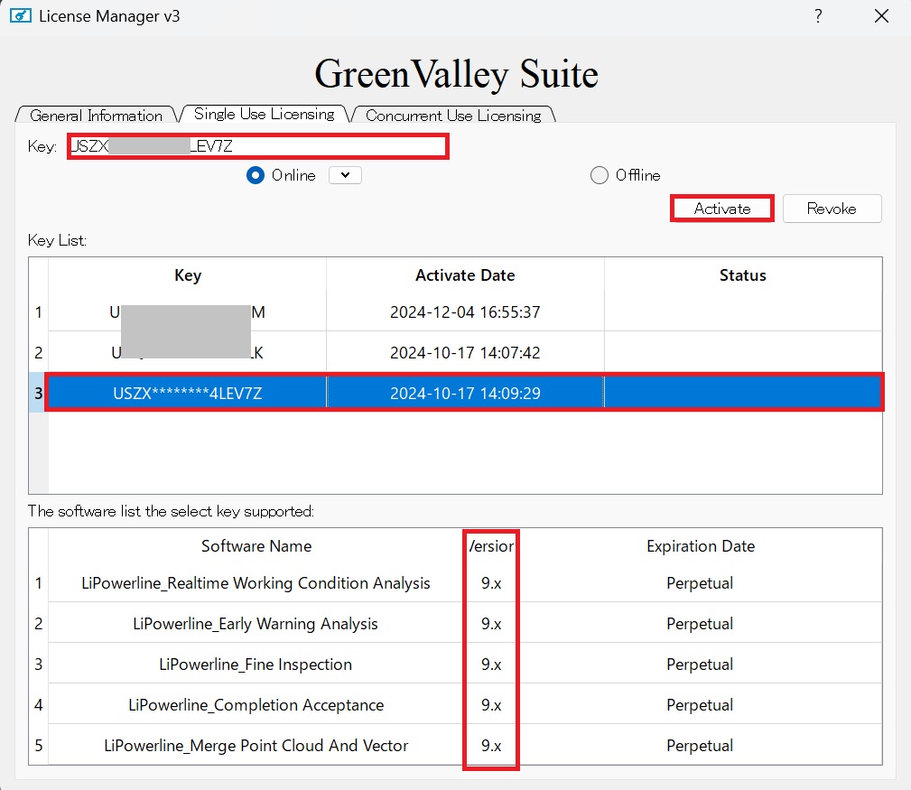Screen dimensions: 911x790
Task: Click the Activate button
Action: (x=722, y=209)
